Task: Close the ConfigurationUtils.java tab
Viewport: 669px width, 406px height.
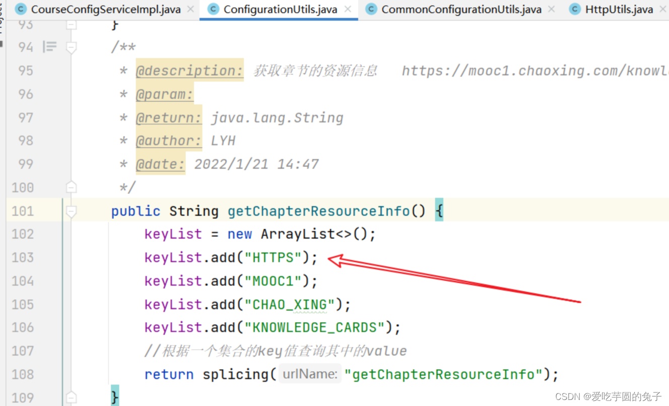Action: point(348,9)
